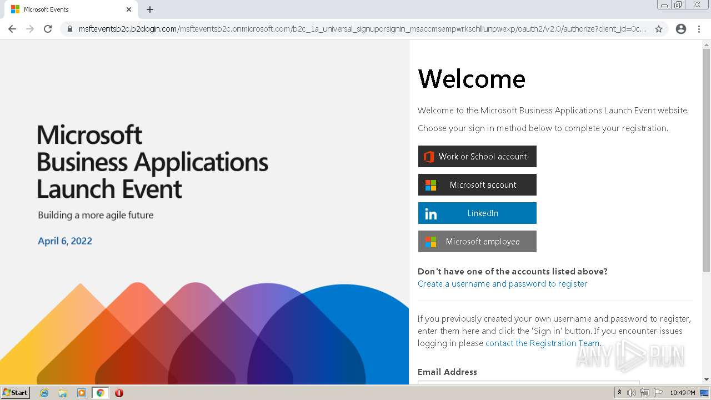Launch Internet Explorer from taskbar
This screenshot has height=400, width=711.
[44, 393]
